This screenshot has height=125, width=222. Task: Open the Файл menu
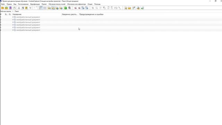[3, 4]
